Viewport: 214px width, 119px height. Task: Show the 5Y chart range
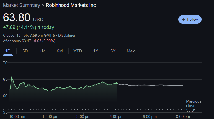click(113, 51)
